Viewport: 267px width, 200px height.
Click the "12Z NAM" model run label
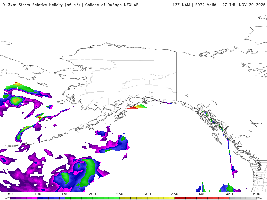coord(181,5)
